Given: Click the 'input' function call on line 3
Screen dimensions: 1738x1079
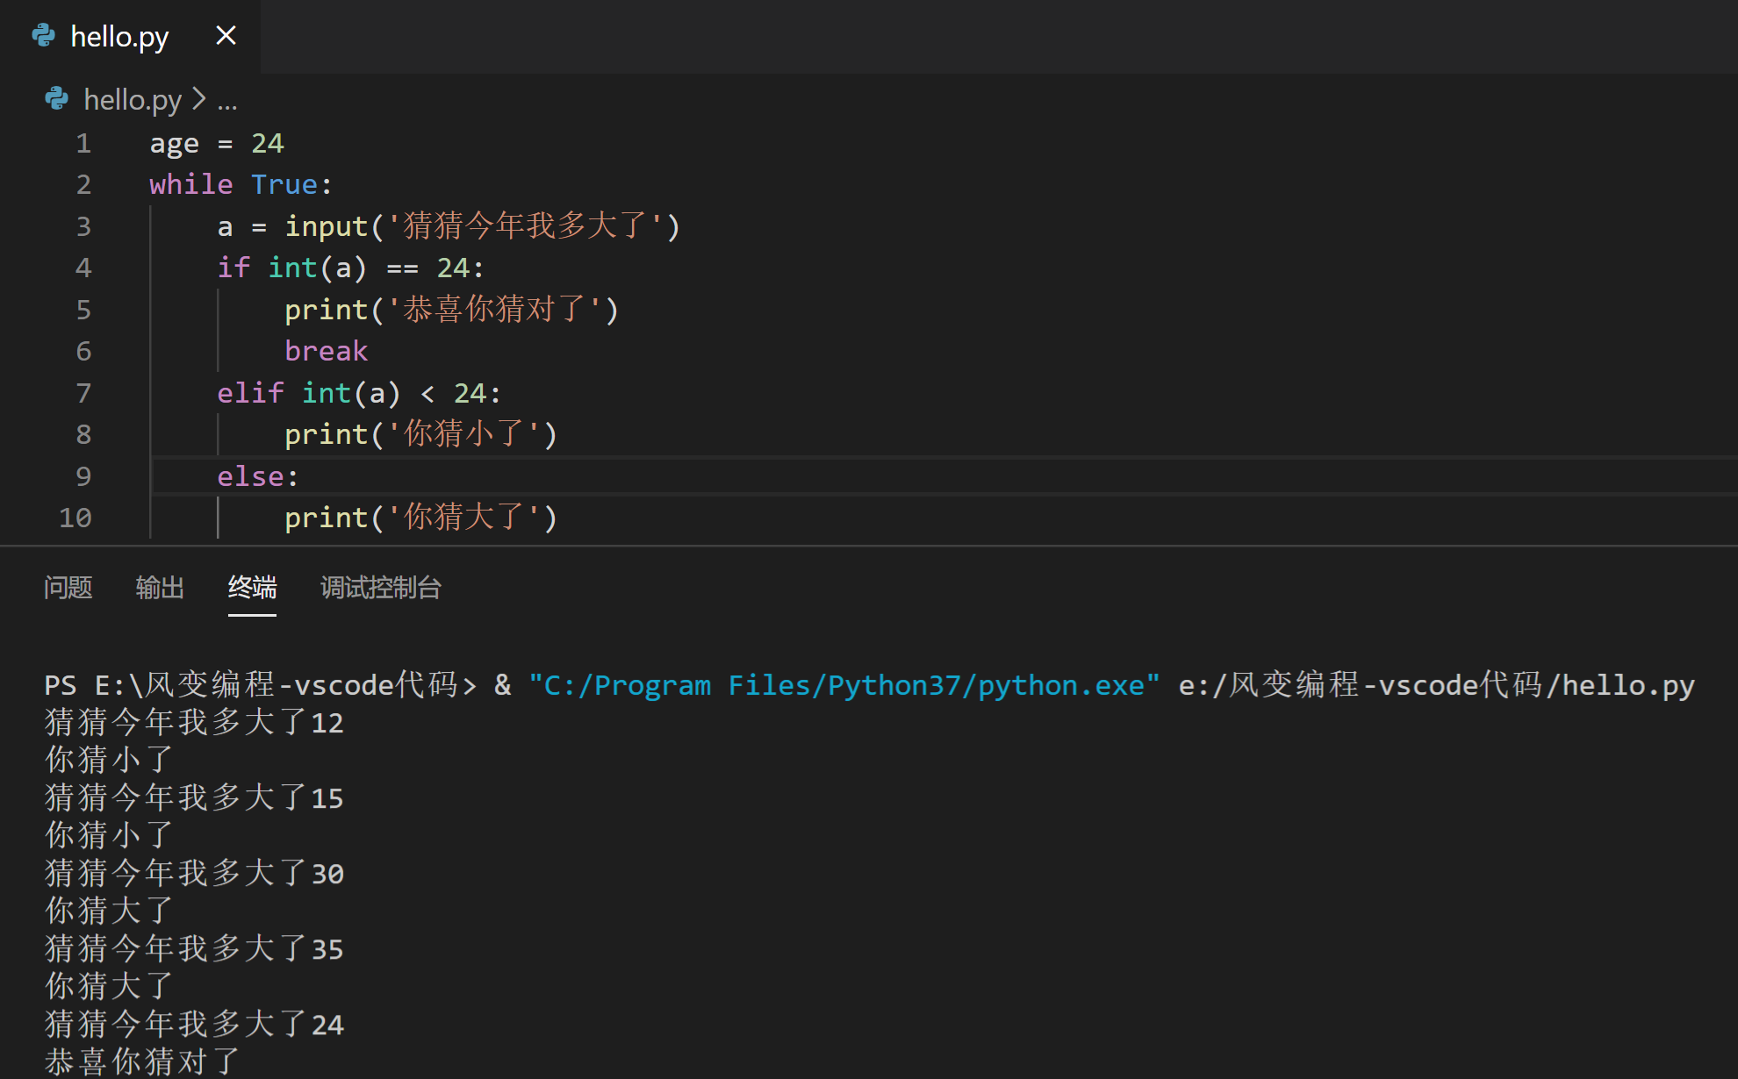Looking at the screenshot, I should [328, 225].
